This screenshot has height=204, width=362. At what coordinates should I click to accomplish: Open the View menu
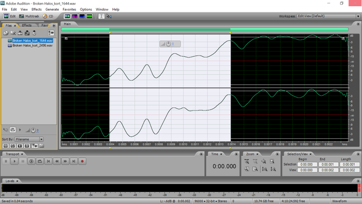pos(24,10)
